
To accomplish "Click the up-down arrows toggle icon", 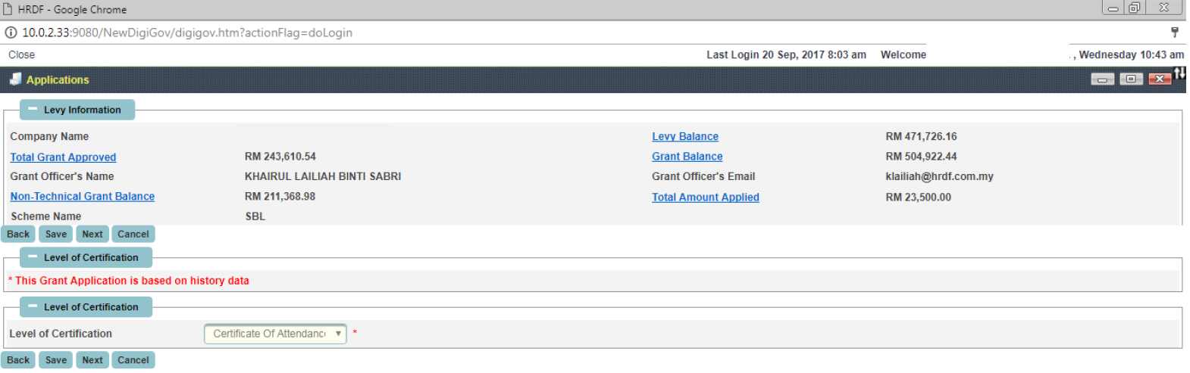I will pyautogui.click(x=1179, y=73).
